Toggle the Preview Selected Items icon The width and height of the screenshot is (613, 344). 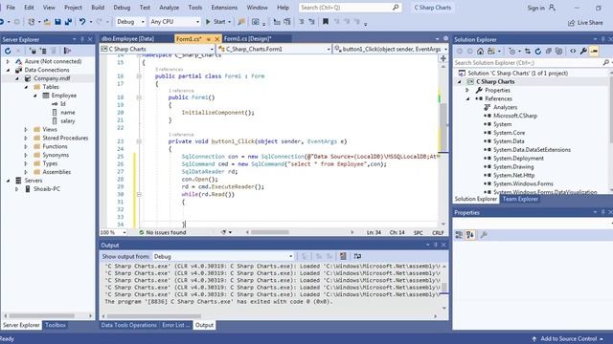(x=594, y=51)
